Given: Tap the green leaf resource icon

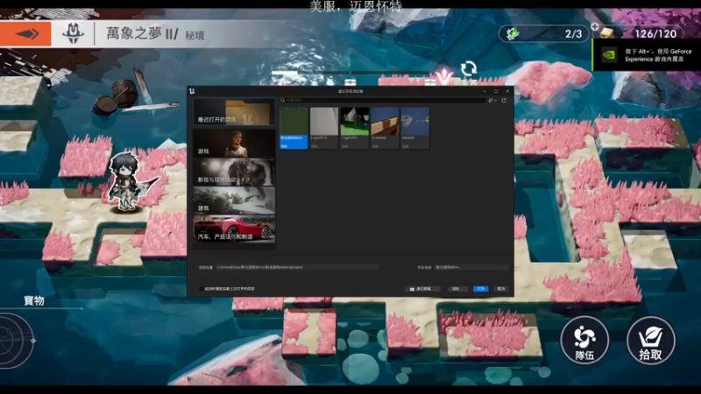Looking at the screenshot, I should [513, 33].
